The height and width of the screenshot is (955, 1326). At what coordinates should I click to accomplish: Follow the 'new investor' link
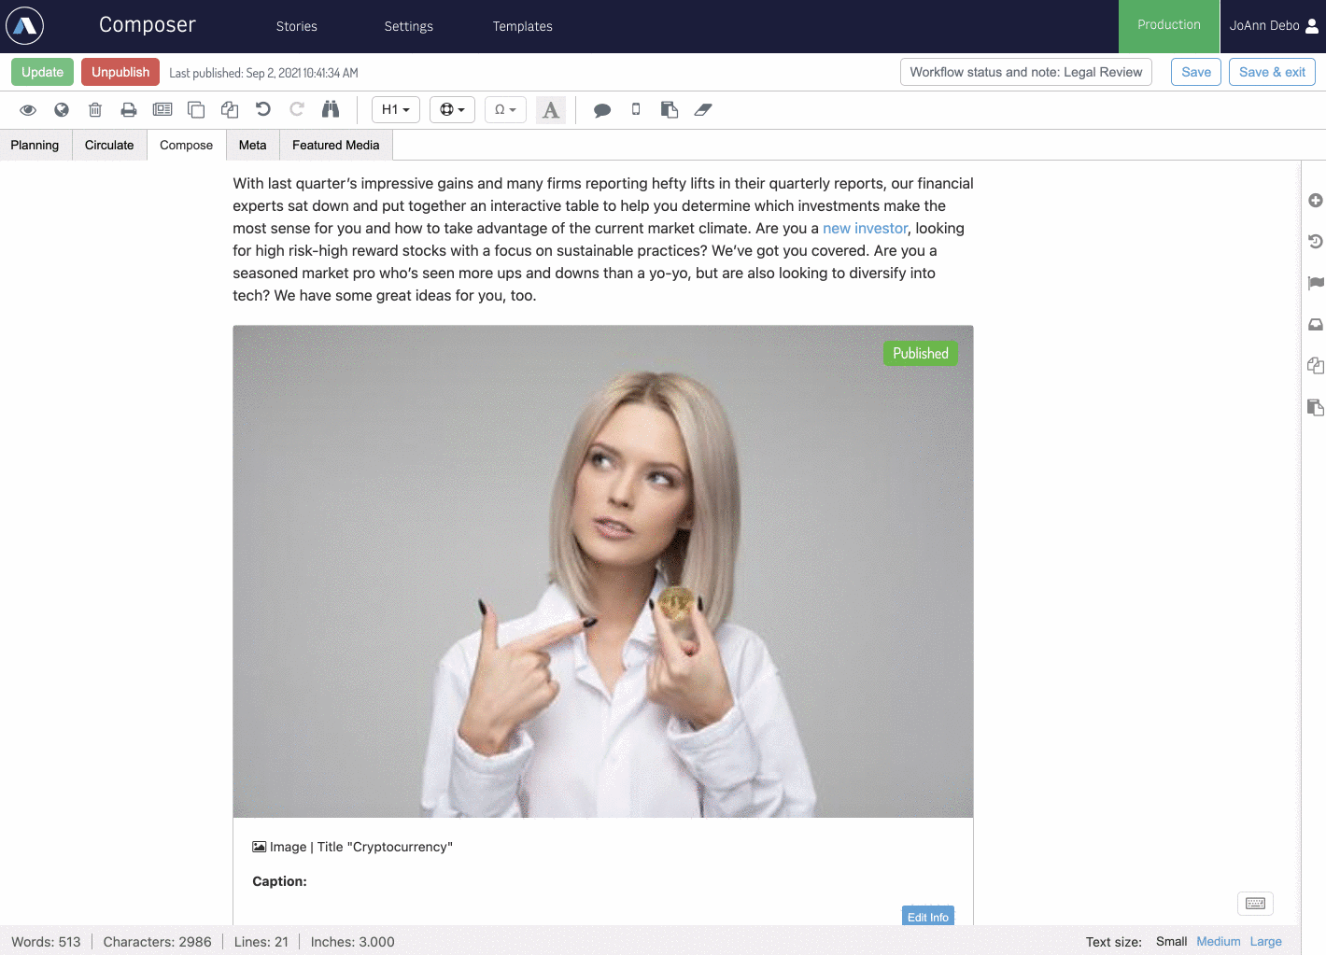(x=865, y=228)
